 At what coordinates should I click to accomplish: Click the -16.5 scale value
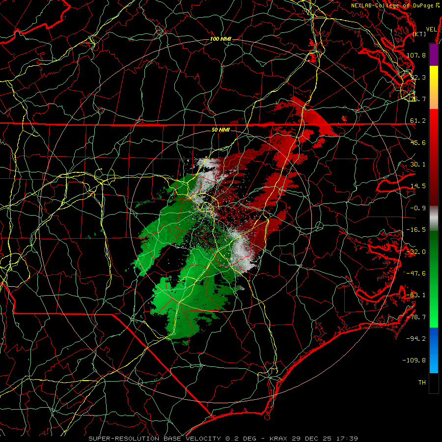click(416, 230)
